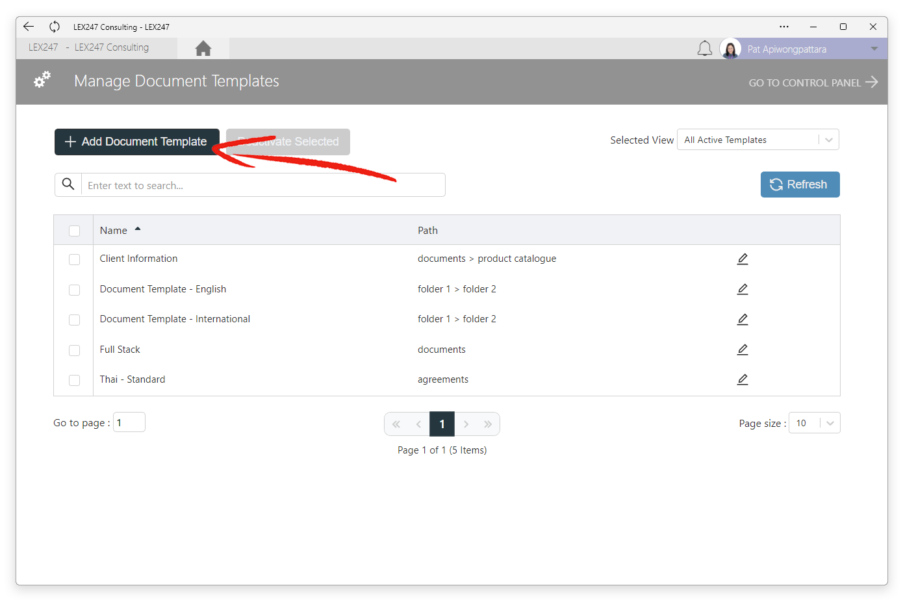This screenshot has width=903, height=601.
Task: Click the agreements path cell
Action: [x=443, y=379]
